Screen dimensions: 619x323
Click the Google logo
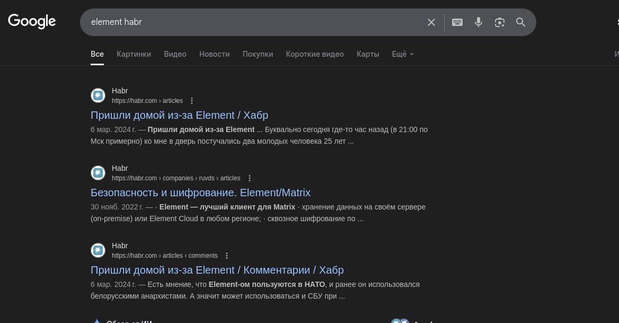pyautogui.click(x=32, y=21)
